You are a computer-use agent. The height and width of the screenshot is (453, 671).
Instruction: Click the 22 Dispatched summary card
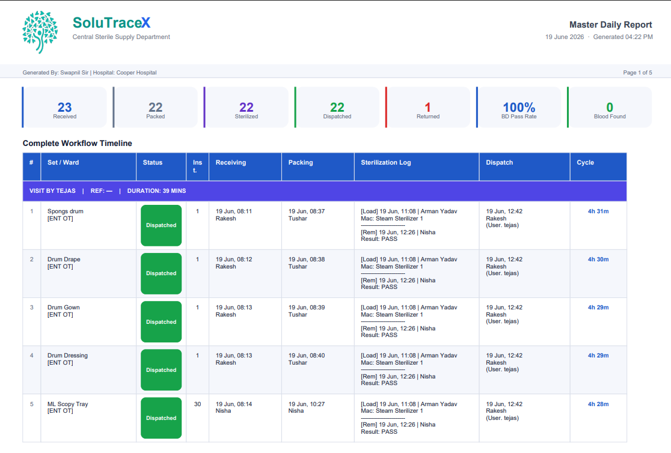(x=337, y=108)
